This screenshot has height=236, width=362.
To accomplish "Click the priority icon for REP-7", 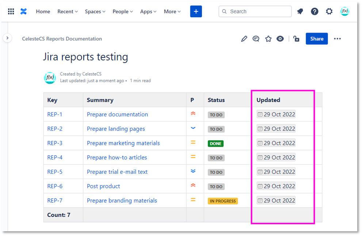I will (x=193, y=200).
